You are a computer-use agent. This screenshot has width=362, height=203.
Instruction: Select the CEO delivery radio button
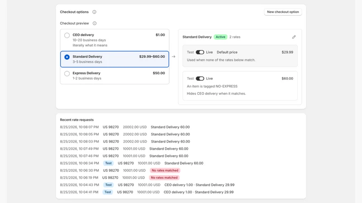(67, 35)
